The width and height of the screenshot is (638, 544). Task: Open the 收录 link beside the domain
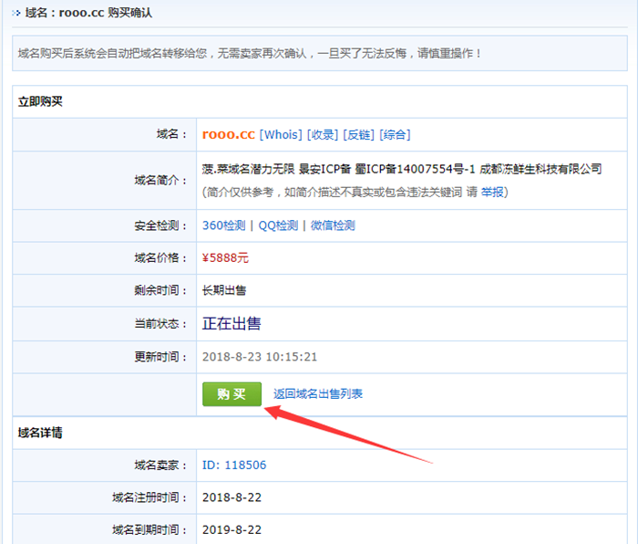[322, 134]
